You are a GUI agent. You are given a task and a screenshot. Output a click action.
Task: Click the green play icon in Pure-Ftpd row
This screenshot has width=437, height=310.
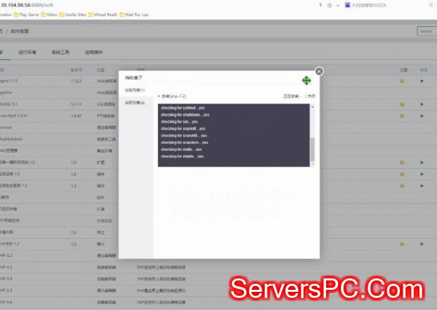coord(422,116)
